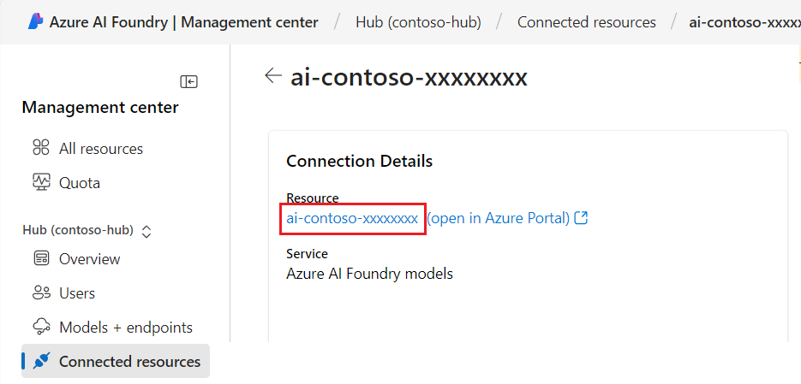
Task: Click the Connected resources plug icon
Action: tap(41, 361)
